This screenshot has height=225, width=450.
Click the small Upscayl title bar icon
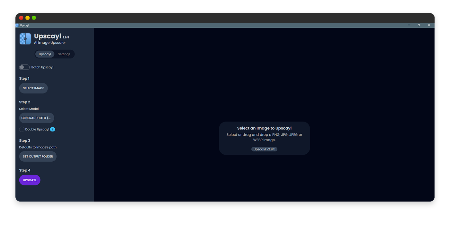tap(17, 25)
